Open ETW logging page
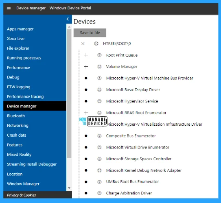The width and height of the screenshot is (221, 203). (19, 87)
